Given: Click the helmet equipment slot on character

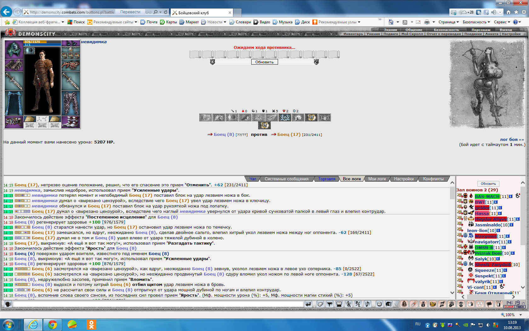Looking at the screenshot, I should pos(14,49).
